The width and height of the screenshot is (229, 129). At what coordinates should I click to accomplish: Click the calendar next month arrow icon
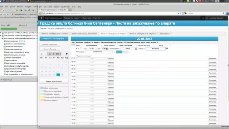click(67, 54)
